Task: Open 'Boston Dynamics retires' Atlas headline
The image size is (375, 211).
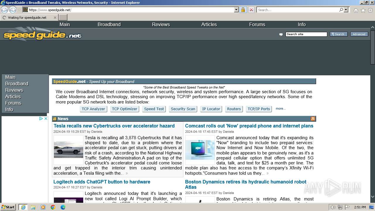Action: 246,185
